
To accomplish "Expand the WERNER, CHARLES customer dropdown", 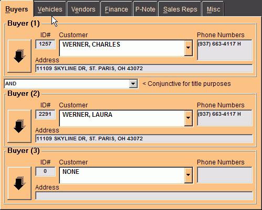I will point(188,48).
